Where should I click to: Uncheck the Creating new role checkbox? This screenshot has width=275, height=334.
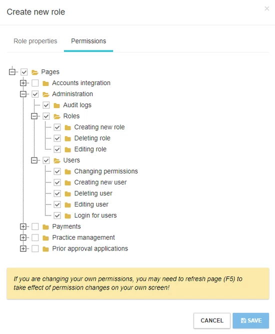click(x=57, y=127)
